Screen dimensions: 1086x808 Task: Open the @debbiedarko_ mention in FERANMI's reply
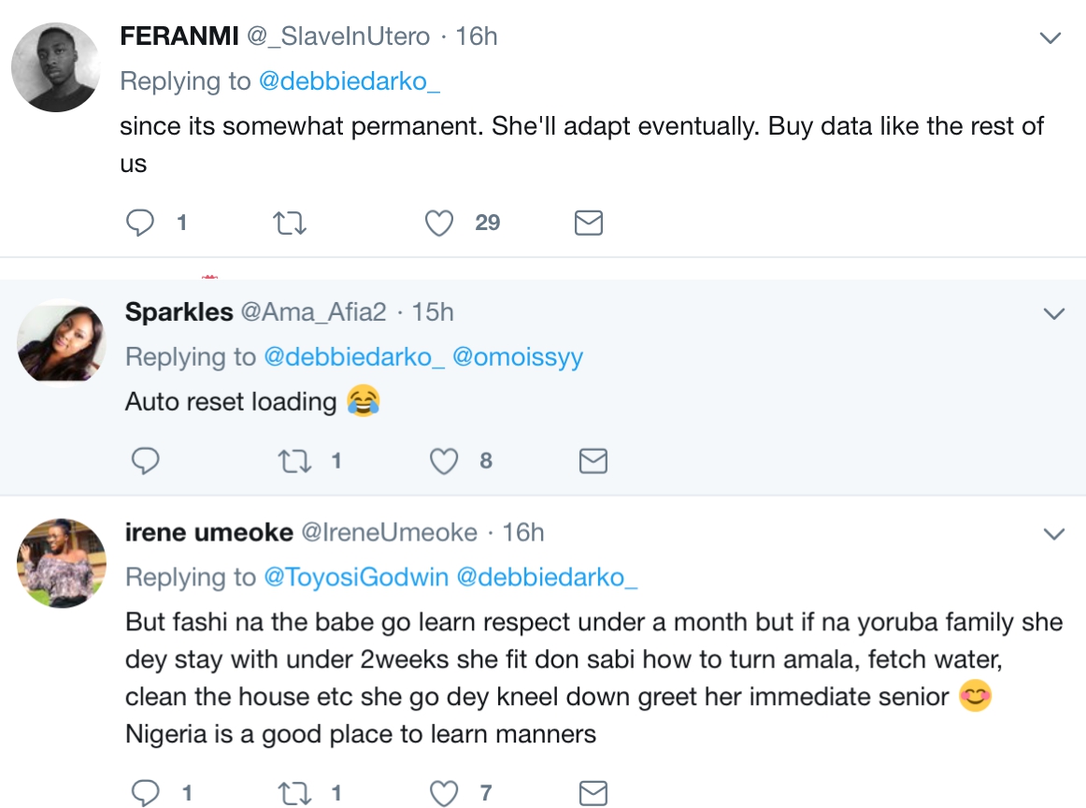pyautogui.click(x=349, y=81)
